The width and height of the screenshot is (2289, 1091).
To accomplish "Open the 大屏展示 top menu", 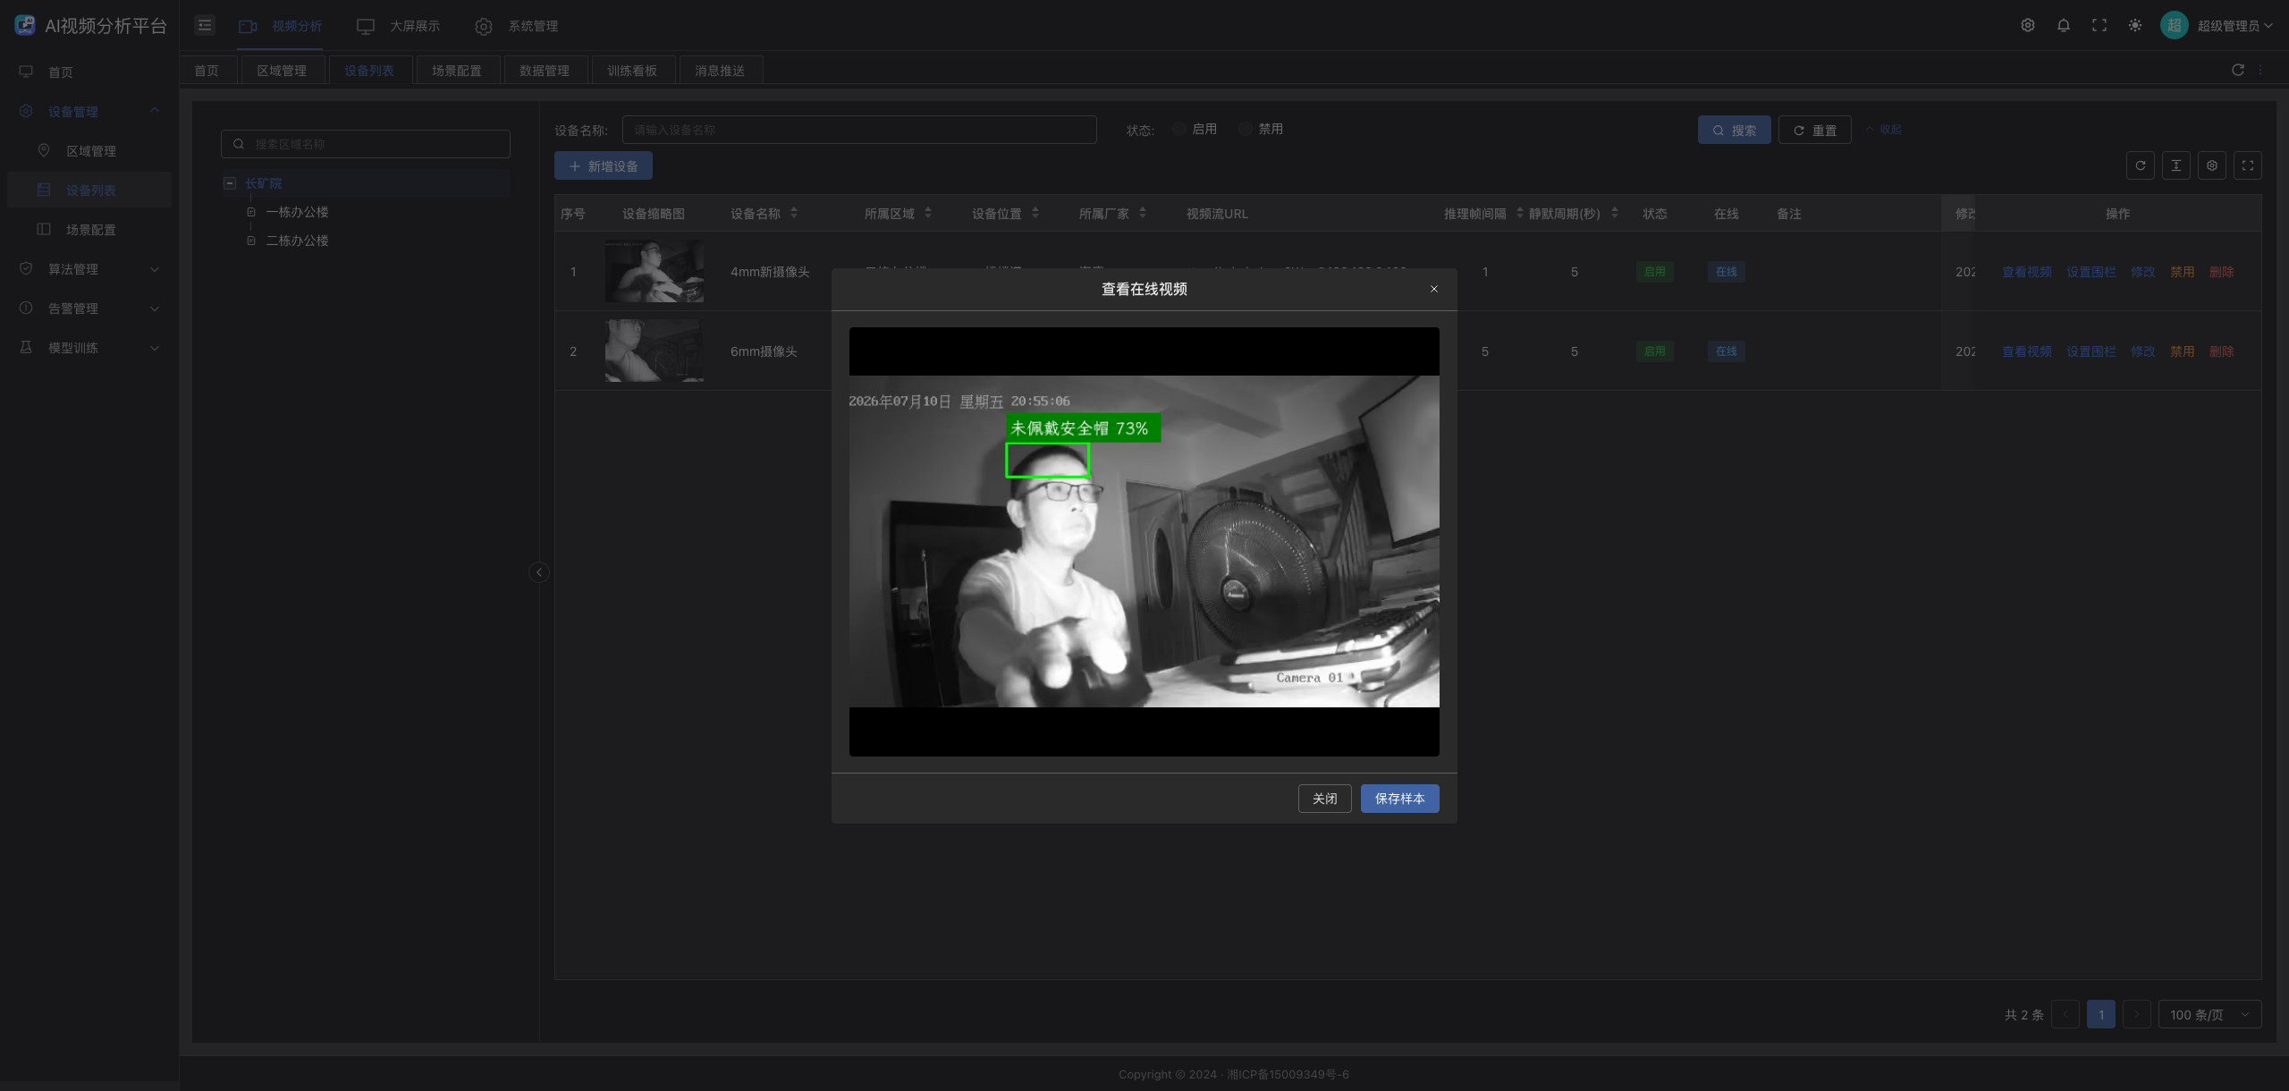I will coord(398,26).
